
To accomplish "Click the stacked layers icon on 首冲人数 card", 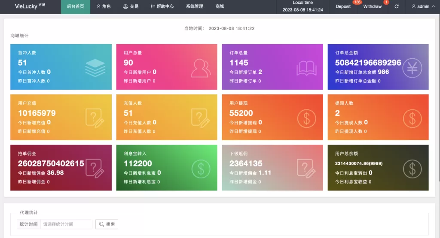I will [x=95, y=67].
